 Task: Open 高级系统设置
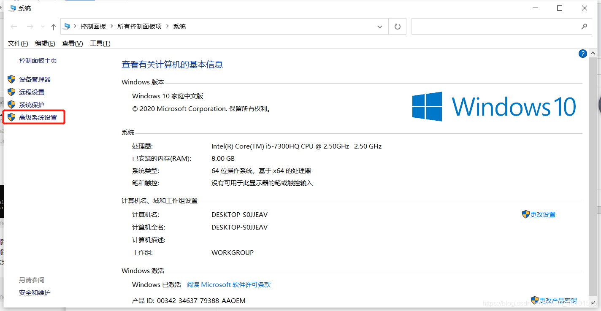pos(38,117)
